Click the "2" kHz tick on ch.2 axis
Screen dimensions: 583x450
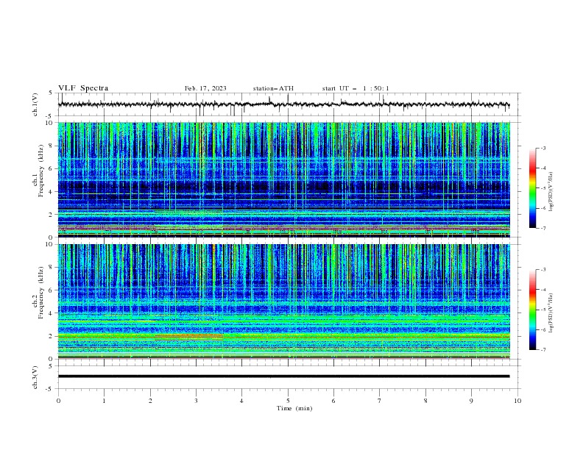click(51, 336)
